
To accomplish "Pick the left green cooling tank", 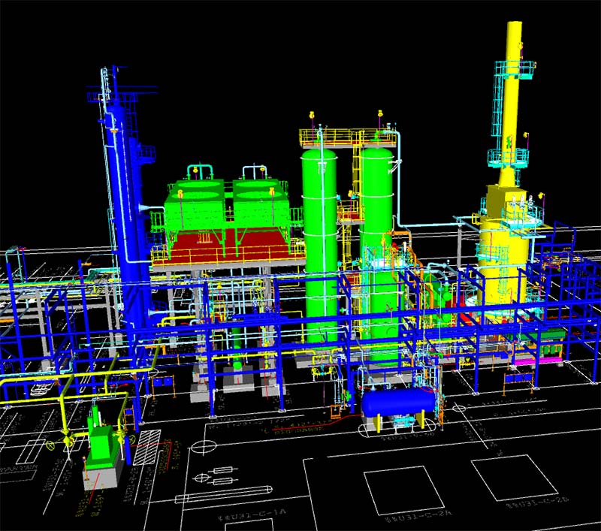I will point(194,204).
